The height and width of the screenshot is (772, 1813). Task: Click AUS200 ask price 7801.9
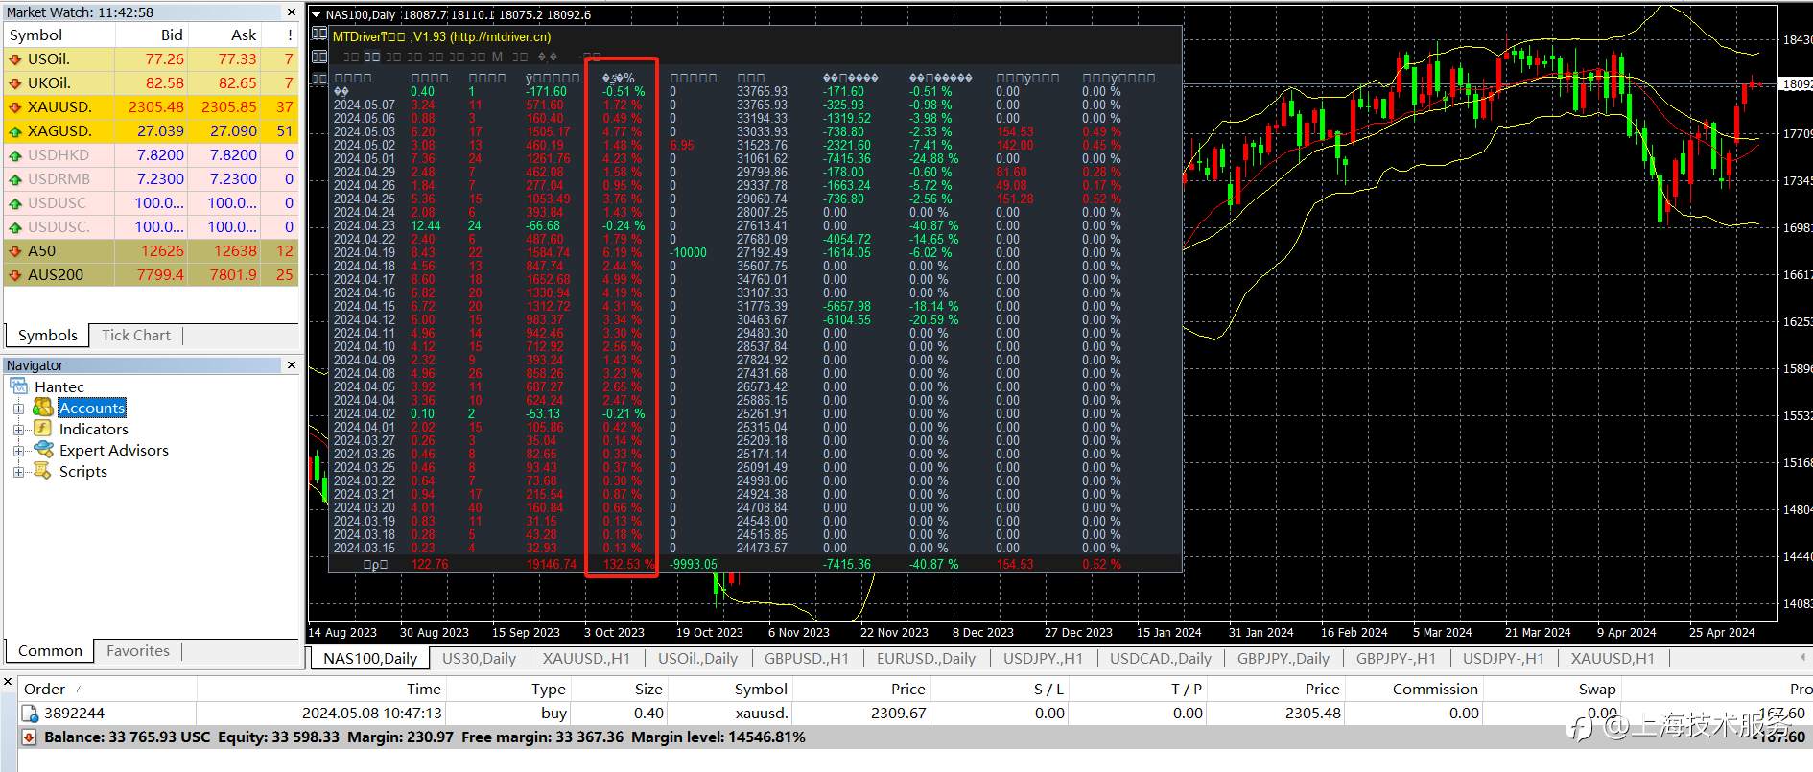click(233, 275)
